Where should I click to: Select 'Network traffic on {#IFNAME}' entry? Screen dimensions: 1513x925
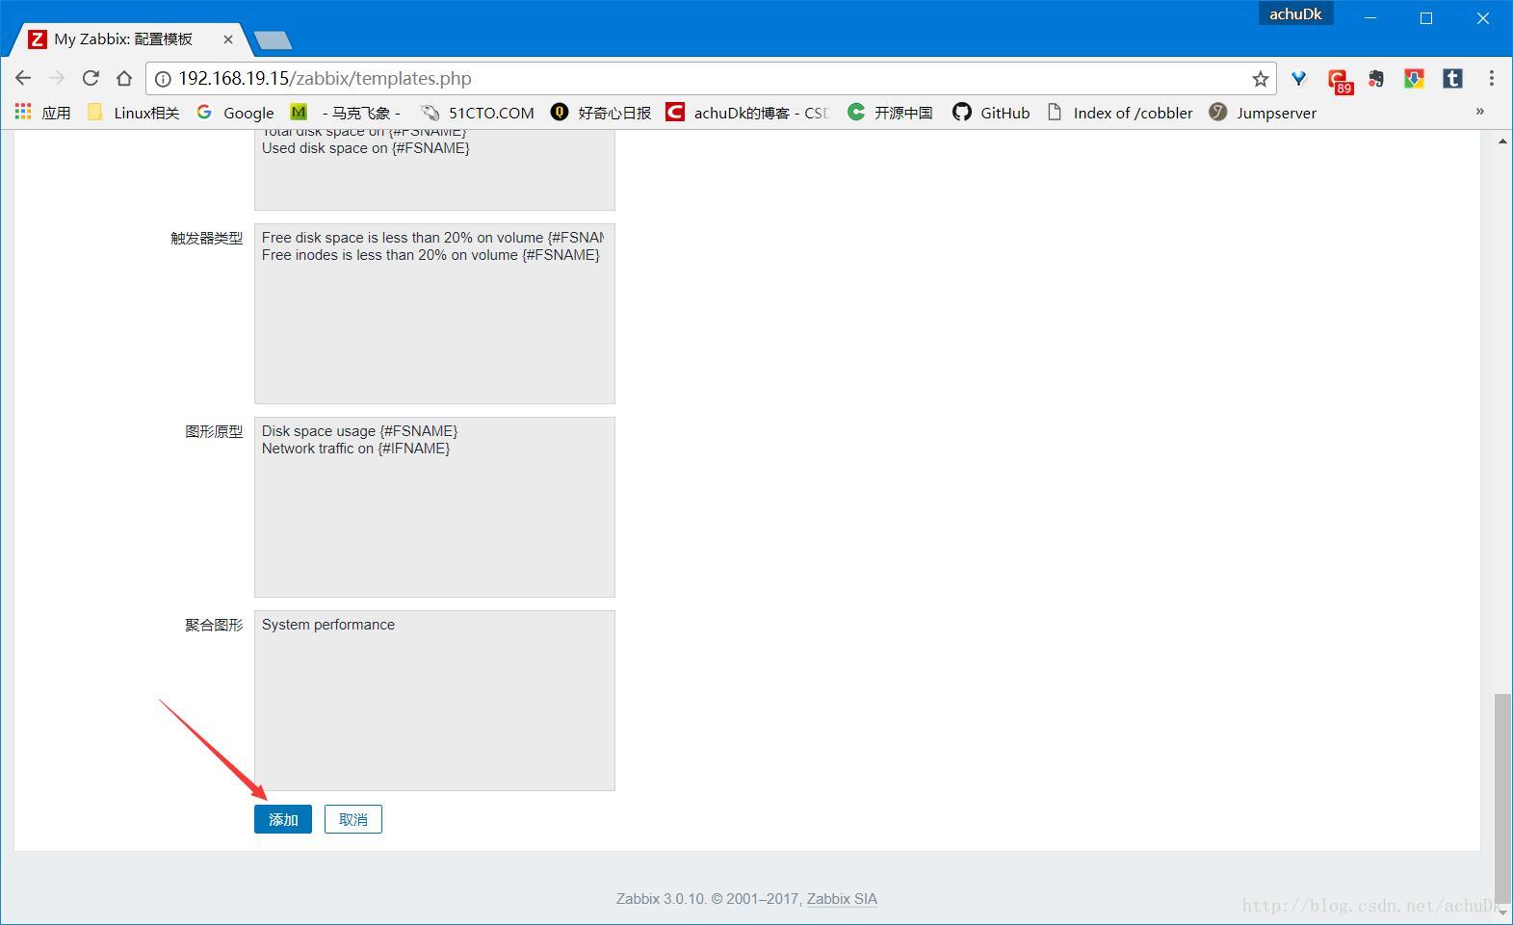(355, 449)
